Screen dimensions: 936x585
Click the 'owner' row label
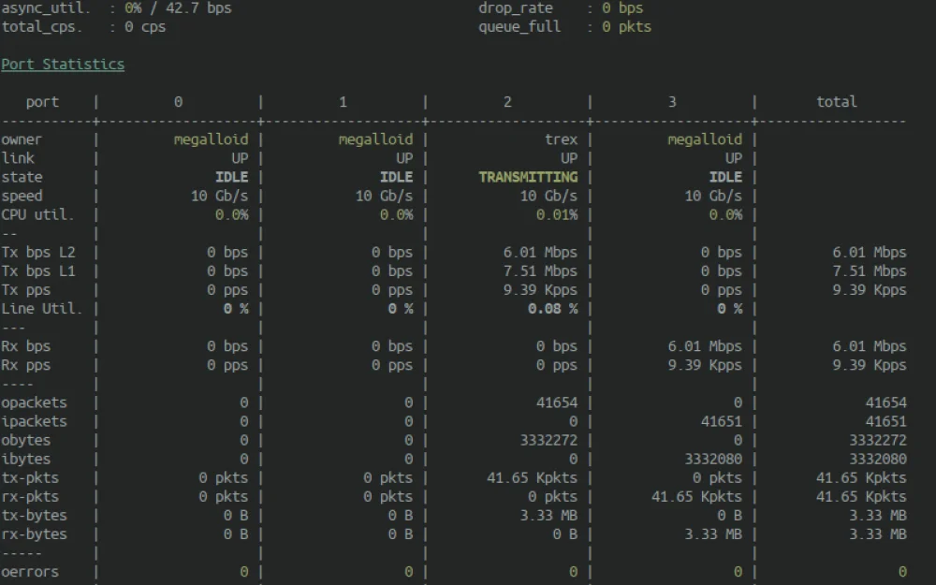[22, 139]
